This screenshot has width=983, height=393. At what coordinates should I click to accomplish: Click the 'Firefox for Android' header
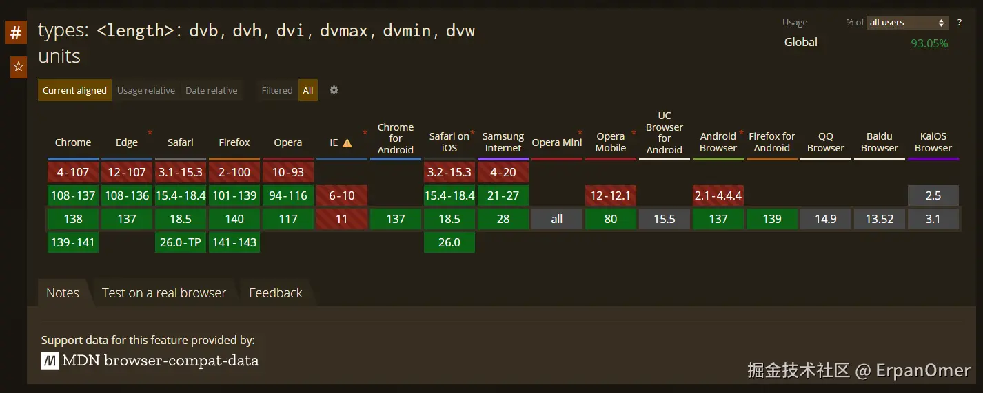tap(772, 142)
